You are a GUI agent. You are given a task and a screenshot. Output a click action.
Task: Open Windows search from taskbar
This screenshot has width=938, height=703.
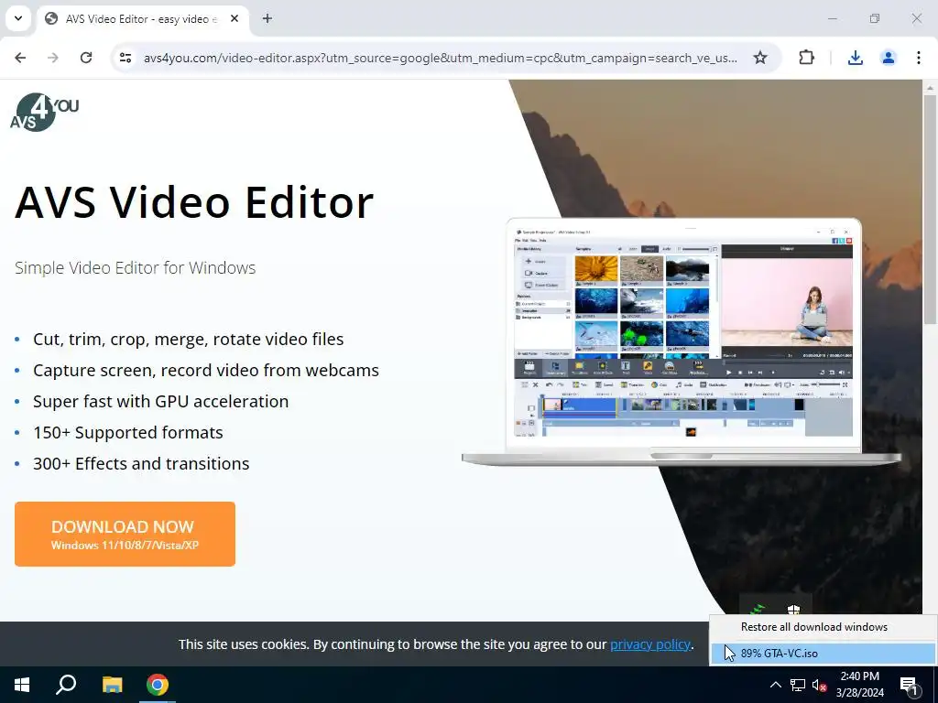click(x=66, y=685)
